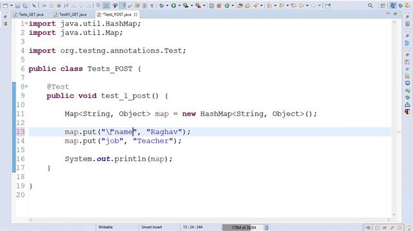Image resolution: width=413 pixels, height=232 pixels.
Task: Restore the left minimized view stack
Action: [5, 17]
